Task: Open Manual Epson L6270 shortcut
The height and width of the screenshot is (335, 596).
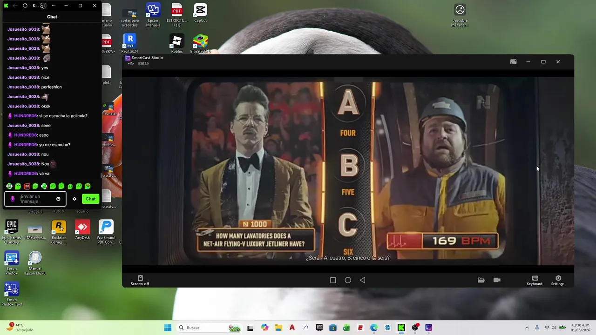Action: tap(35, 263)
